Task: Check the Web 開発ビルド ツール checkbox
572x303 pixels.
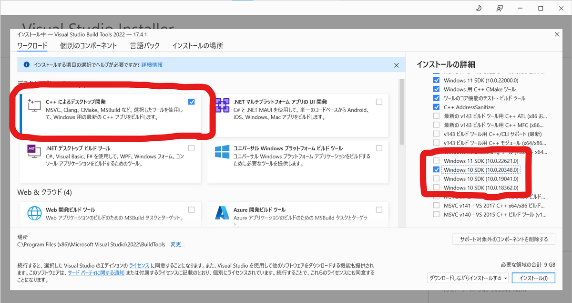Action: tap(192, 209)
